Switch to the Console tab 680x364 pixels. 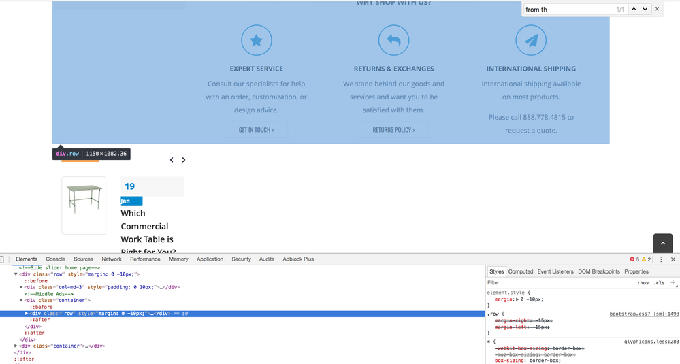click(56, 259)
